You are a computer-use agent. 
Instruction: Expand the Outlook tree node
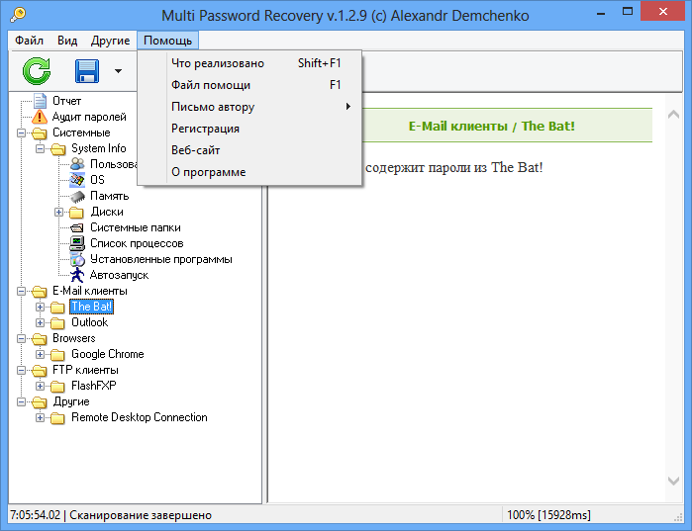pyautogui.click(x=41, y=322)
